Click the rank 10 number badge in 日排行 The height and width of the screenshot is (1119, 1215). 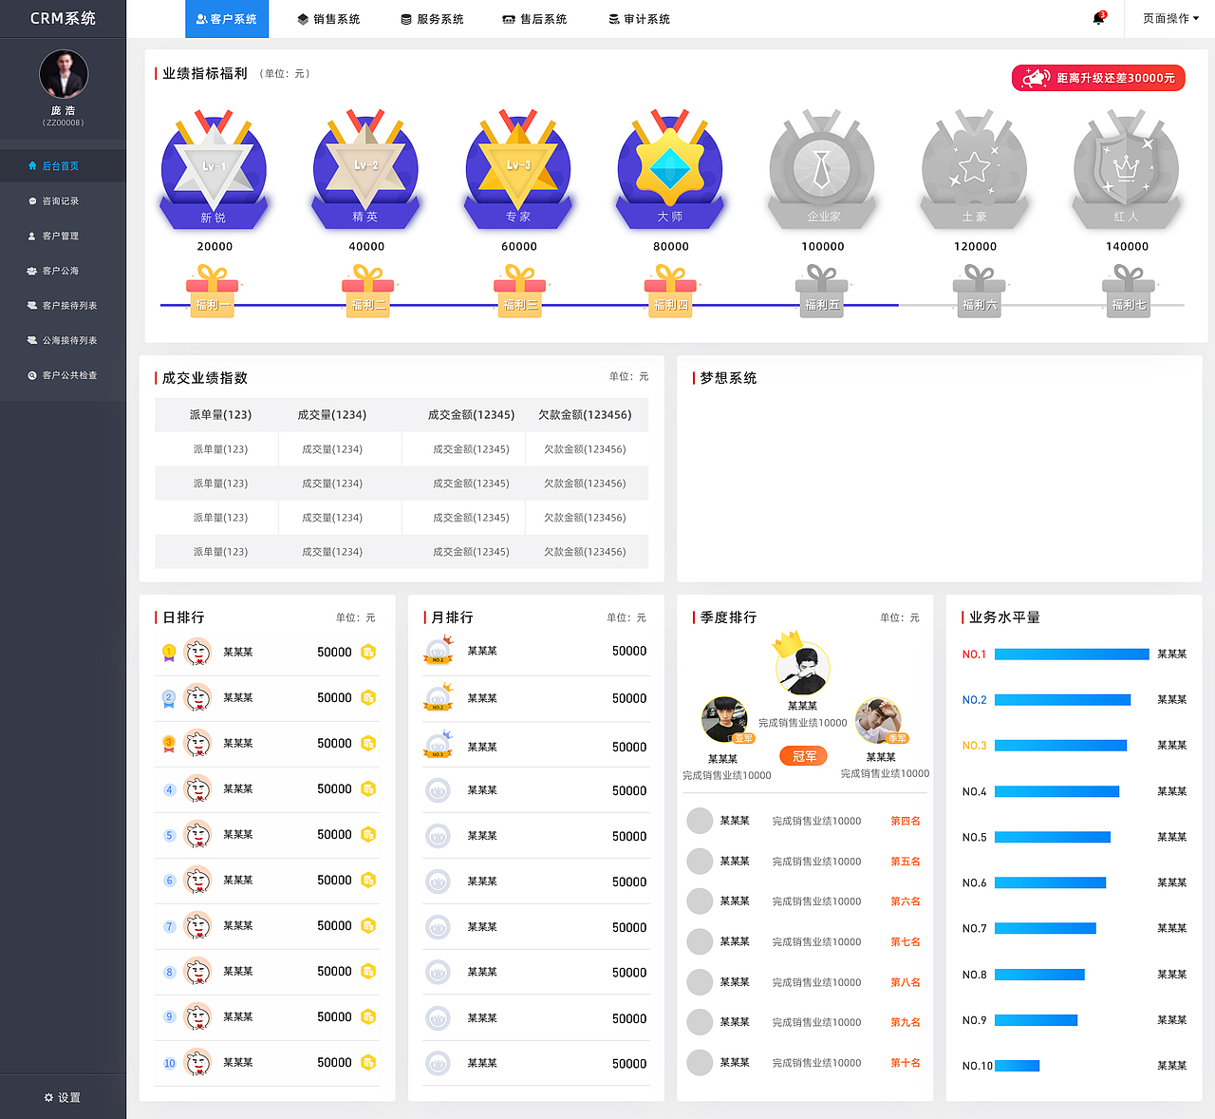169,1063
